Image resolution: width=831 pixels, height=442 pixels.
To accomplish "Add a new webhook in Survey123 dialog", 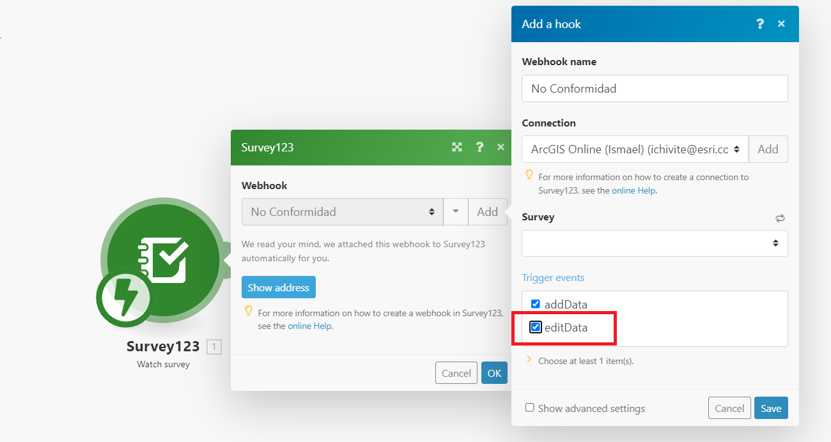I will [x=488, y=211].
